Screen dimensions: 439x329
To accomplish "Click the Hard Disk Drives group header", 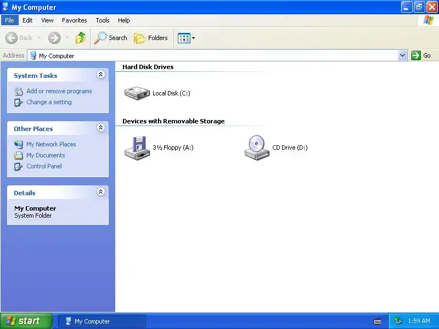I will pos(148,67).
